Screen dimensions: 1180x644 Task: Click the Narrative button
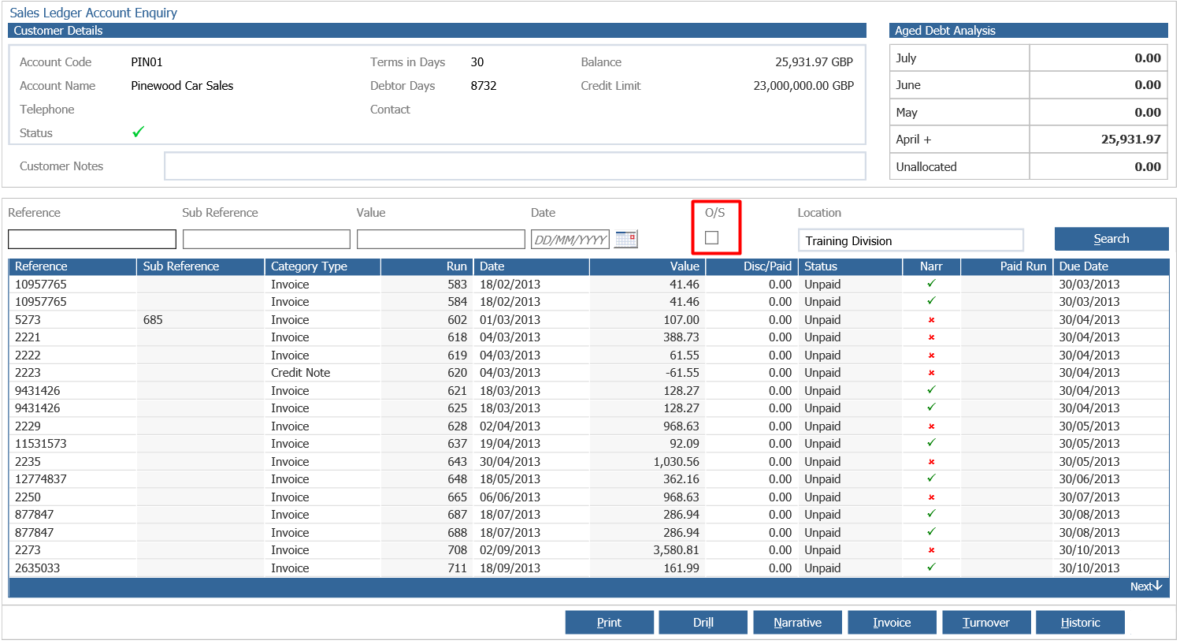[x=797, y=622]
